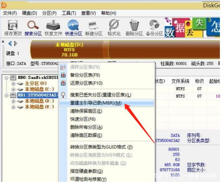Click the 本地磁盘(D:) NTFS 78.1GB partition bar
Viewport: 221px width, 183px height.
coord(69,50)
